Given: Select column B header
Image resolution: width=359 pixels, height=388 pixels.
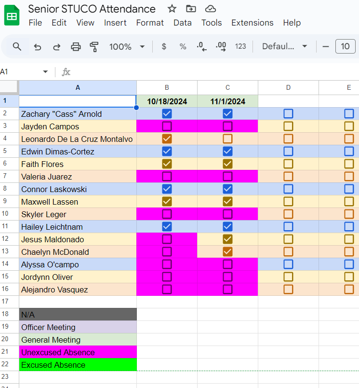Looking at the screenshot, I should (x=167, y=88).
